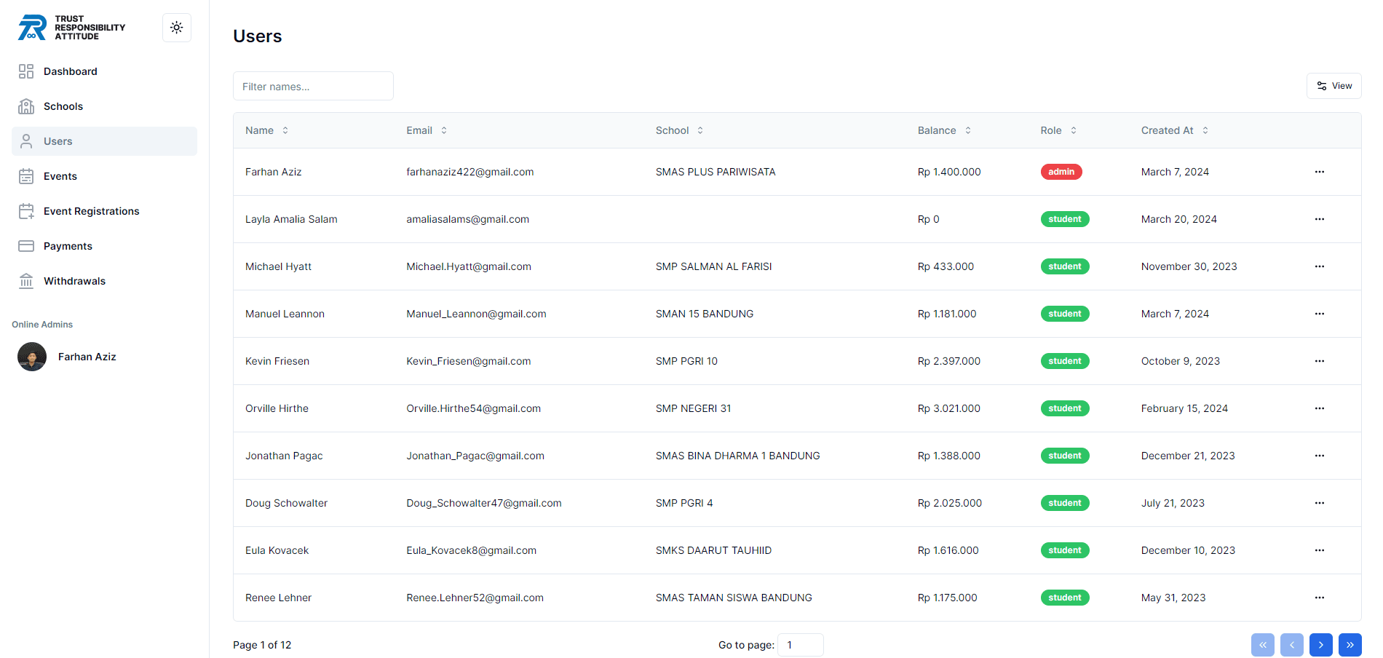
Task: Sort users by Balance
Action: (x=944, y=130)
